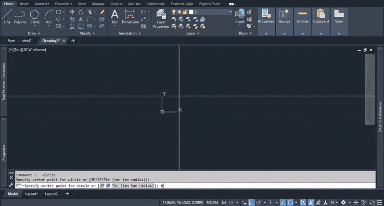Switch to the Insert ribbon tab

[x=24, y=4]
